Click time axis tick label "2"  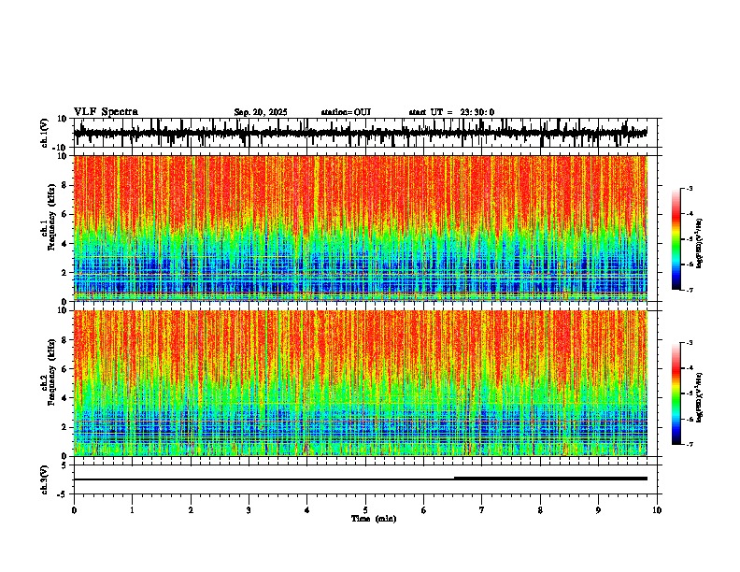191,510
